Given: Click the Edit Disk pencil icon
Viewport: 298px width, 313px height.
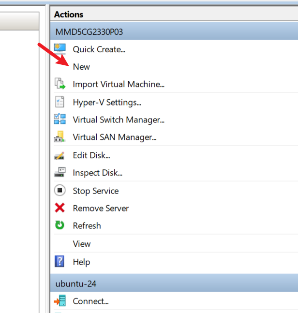Looking at the screenshot, I should (x=60, y=155).
